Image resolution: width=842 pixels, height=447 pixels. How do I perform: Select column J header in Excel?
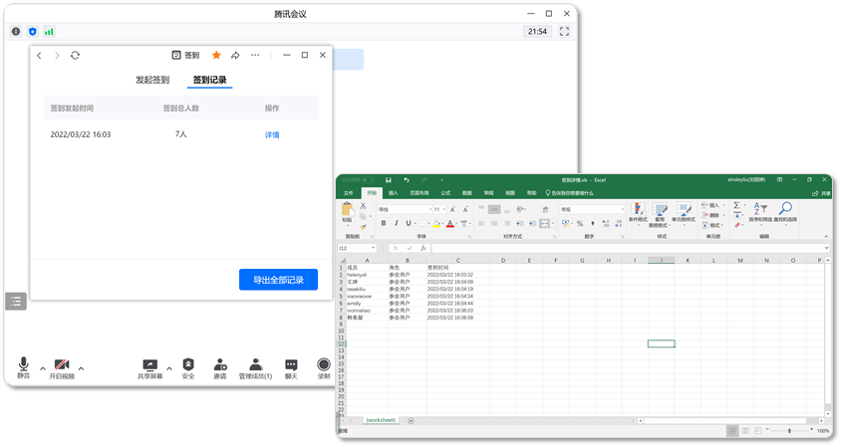pos(661,260)
